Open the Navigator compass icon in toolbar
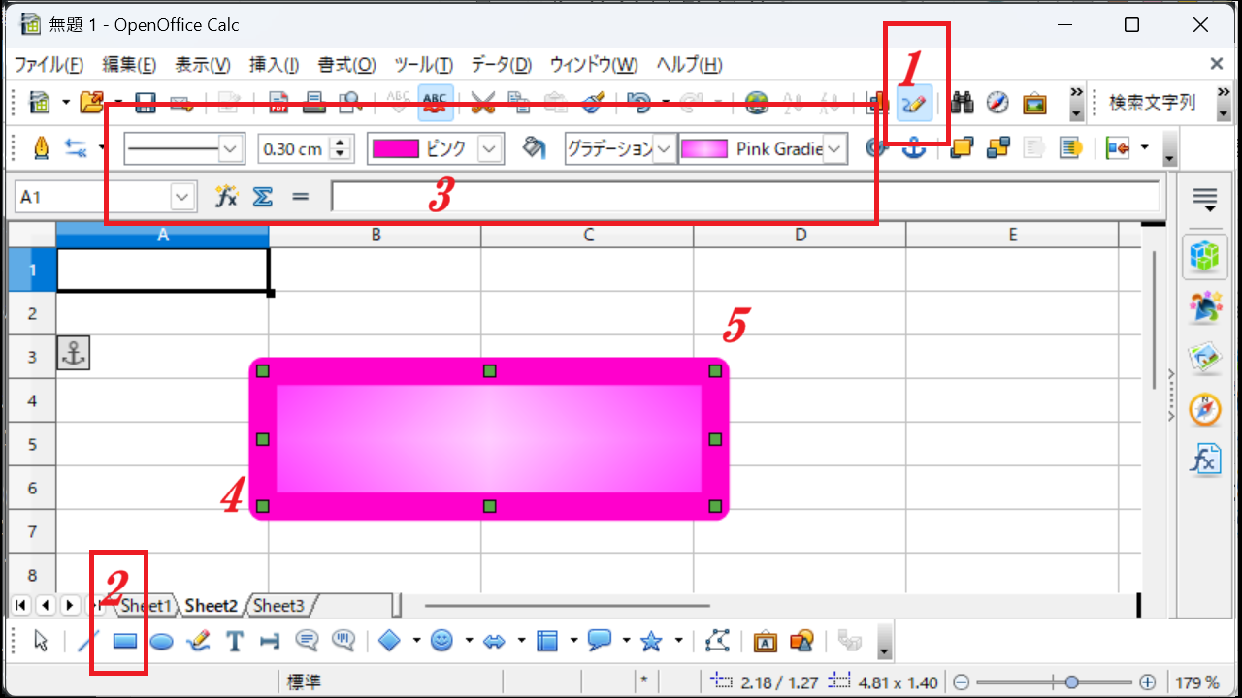 click(x=997, y=102)
